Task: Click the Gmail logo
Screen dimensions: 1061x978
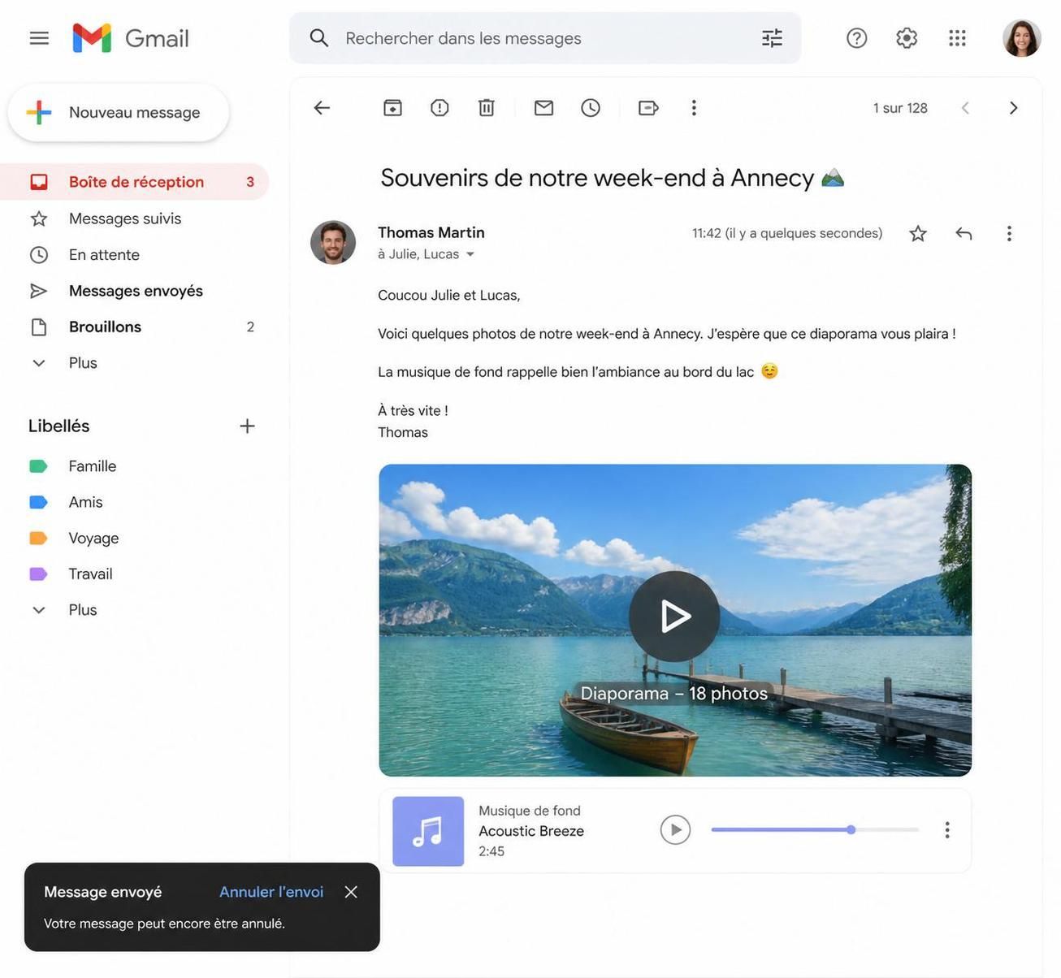Action: coord(131,38)
